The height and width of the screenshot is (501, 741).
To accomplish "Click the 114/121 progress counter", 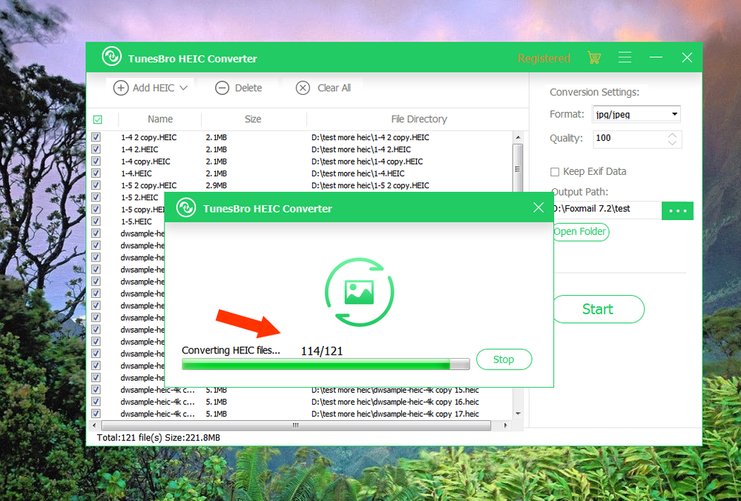I will 322,351.
